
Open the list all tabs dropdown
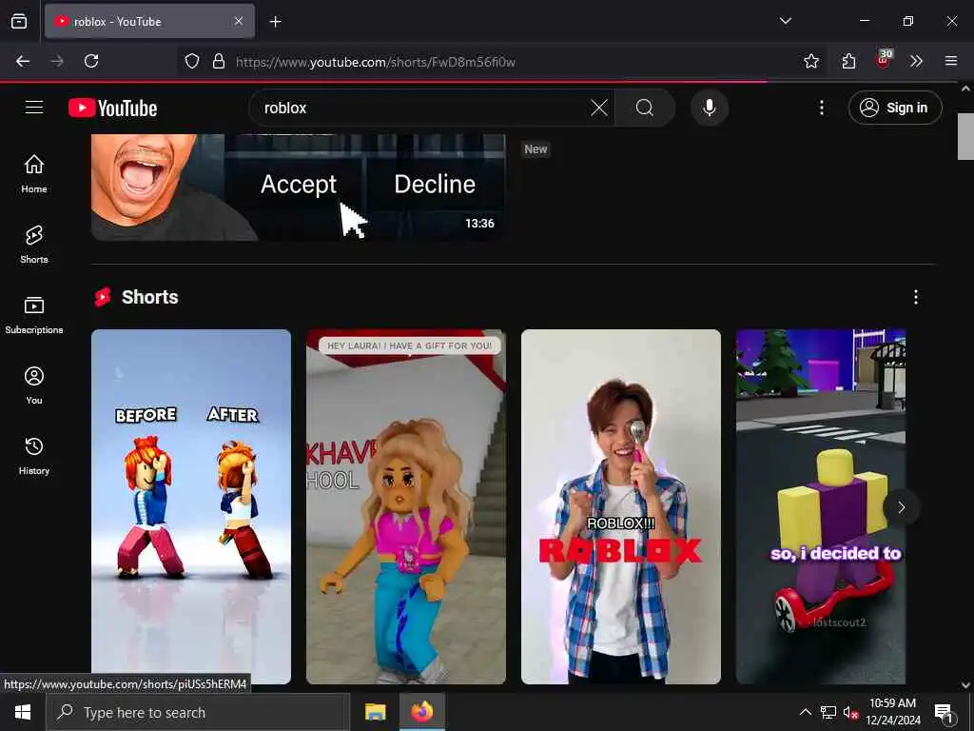(785, 21)
